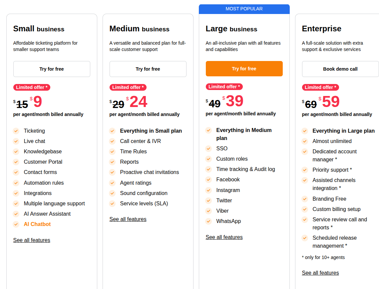Open See all features for Enterprise plan
The image size is (379, 289).
click(x=320, y=273)
